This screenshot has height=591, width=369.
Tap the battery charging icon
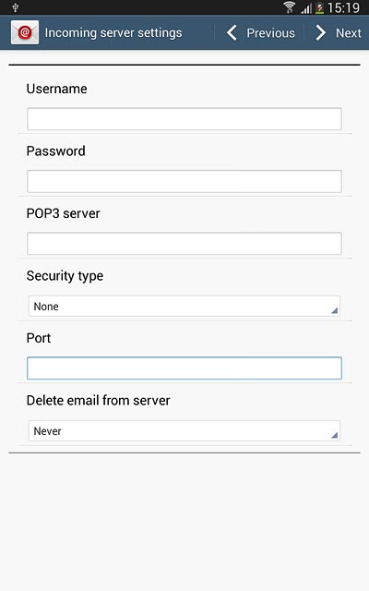pos(319,8)
